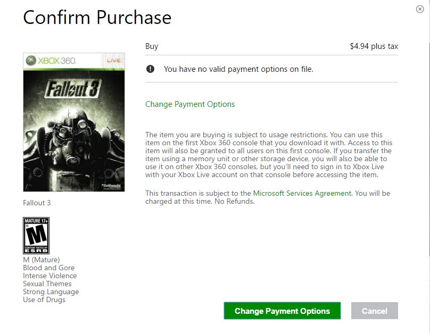
Task: Click the Buy label
Action: point(152,46)
